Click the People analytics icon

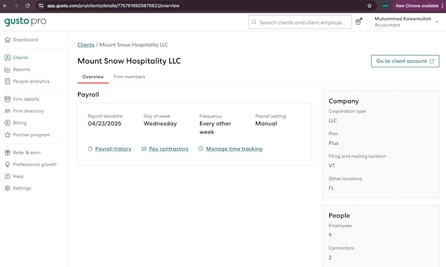[x=7, y=81]
